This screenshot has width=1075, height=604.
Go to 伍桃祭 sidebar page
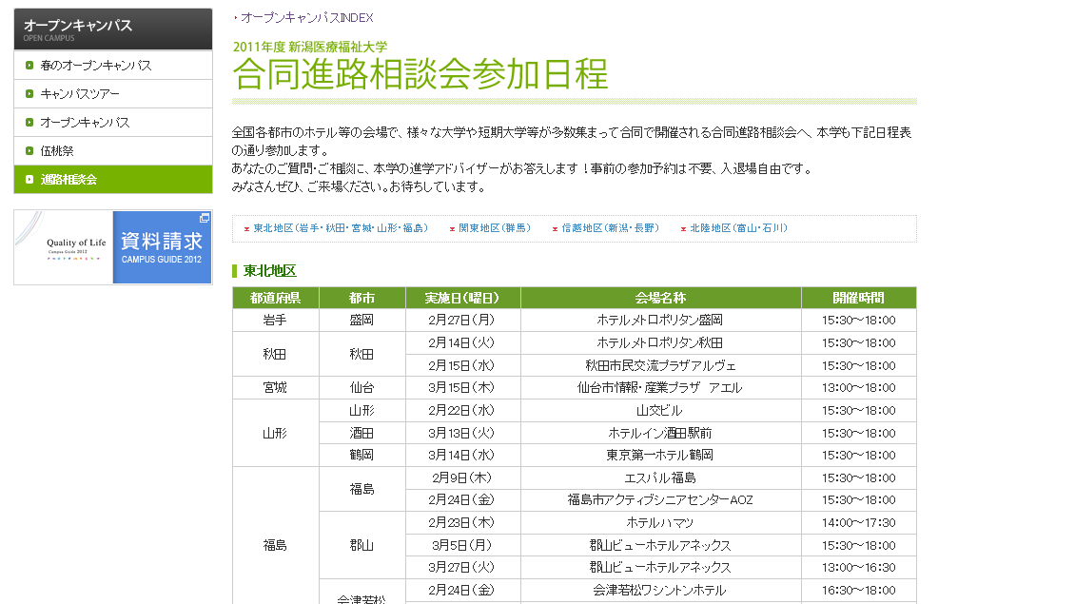(x=57, y=151)
